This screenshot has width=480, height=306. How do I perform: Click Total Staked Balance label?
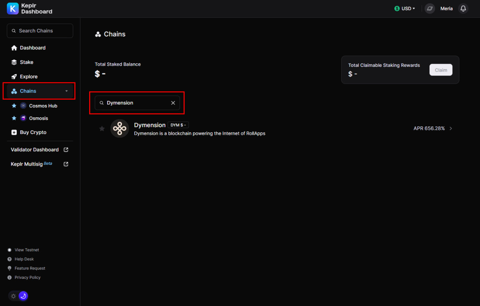[x=118, y=64]
